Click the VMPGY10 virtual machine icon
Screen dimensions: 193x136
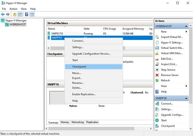[x=49, y=33]
